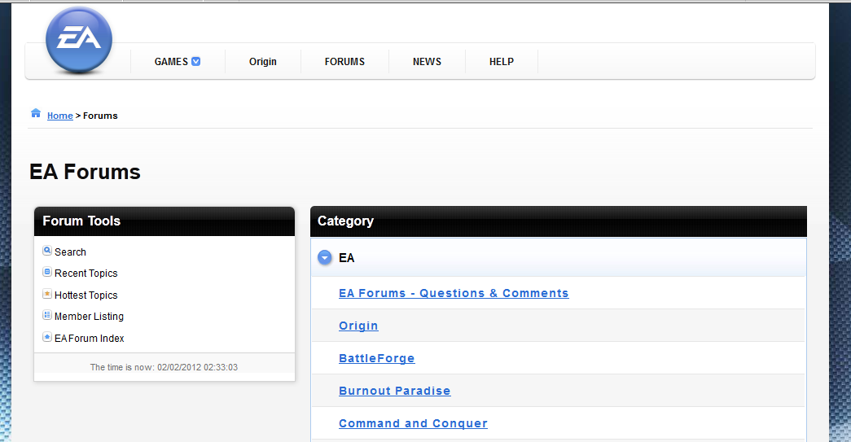The height and width of the screenshot is (442, 851).
Task: Click the EA category title
Action: [346, 257]
